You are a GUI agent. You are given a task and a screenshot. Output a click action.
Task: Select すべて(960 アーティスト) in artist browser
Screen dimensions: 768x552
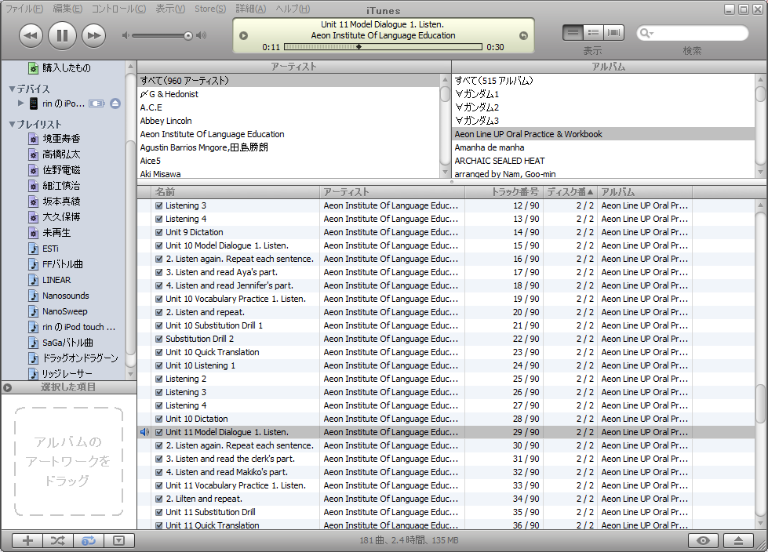pyautogui.click(x=289, y=81)
